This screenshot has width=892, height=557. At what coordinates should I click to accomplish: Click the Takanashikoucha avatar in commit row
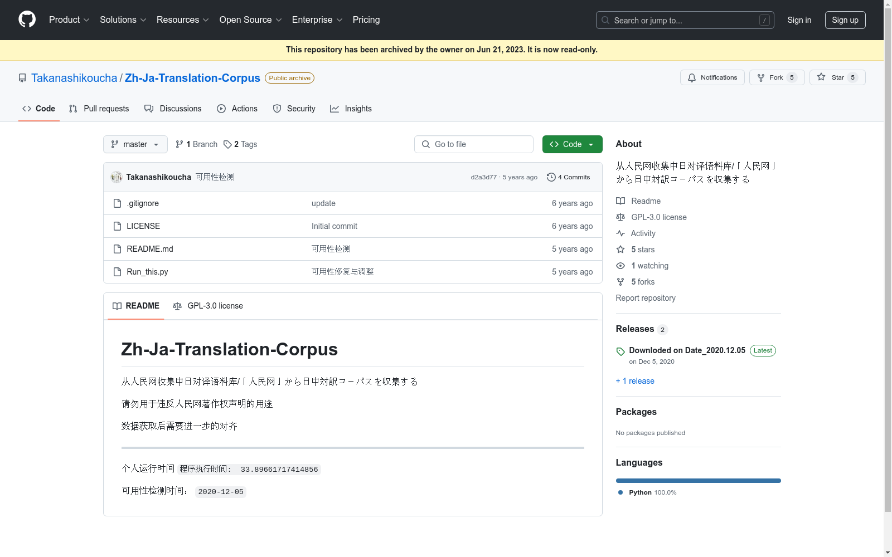point(117,177)
